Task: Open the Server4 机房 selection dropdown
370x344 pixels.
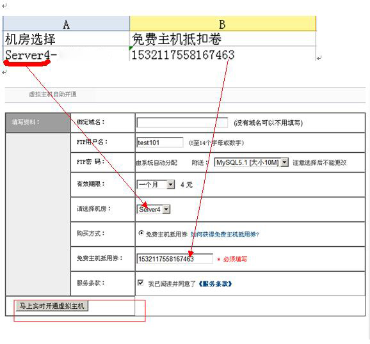Action: point(153,209)
